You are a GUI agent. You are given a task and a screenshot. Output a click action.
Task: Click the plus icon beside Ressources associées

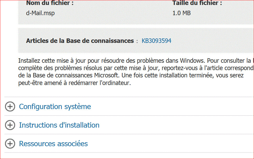(x=10, y=144)
